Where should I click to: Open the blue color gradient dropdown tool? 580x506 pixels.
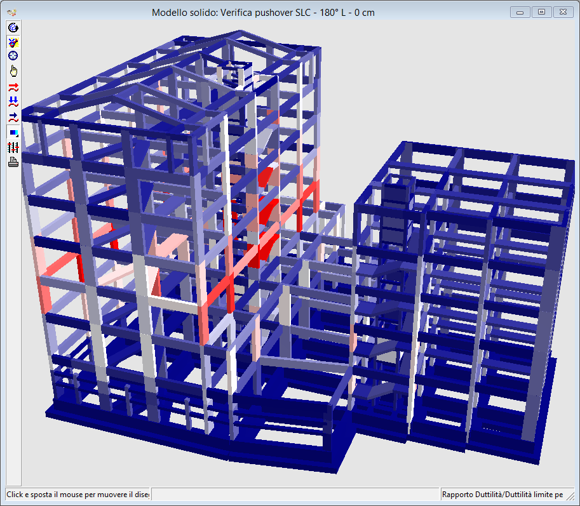coord(13,133)
